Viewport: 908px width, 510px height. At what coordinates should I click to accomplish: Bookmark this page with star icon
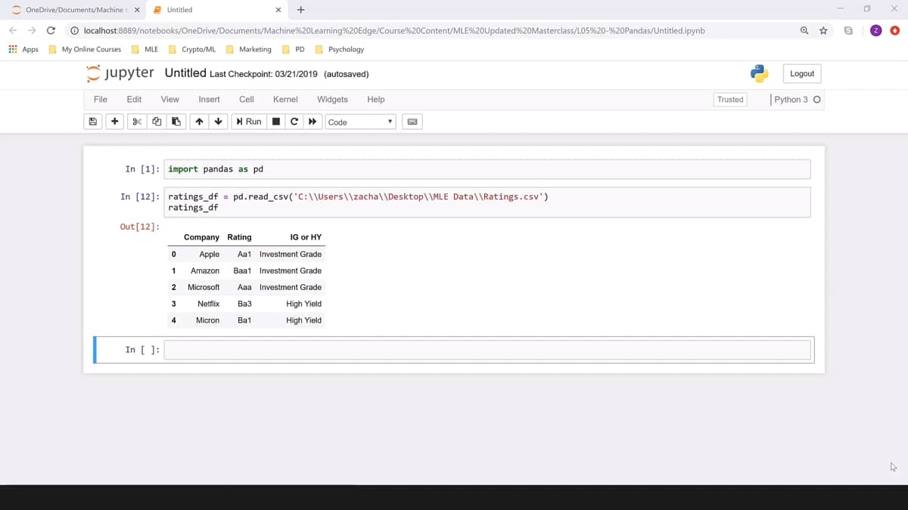[x=823, y=30]
